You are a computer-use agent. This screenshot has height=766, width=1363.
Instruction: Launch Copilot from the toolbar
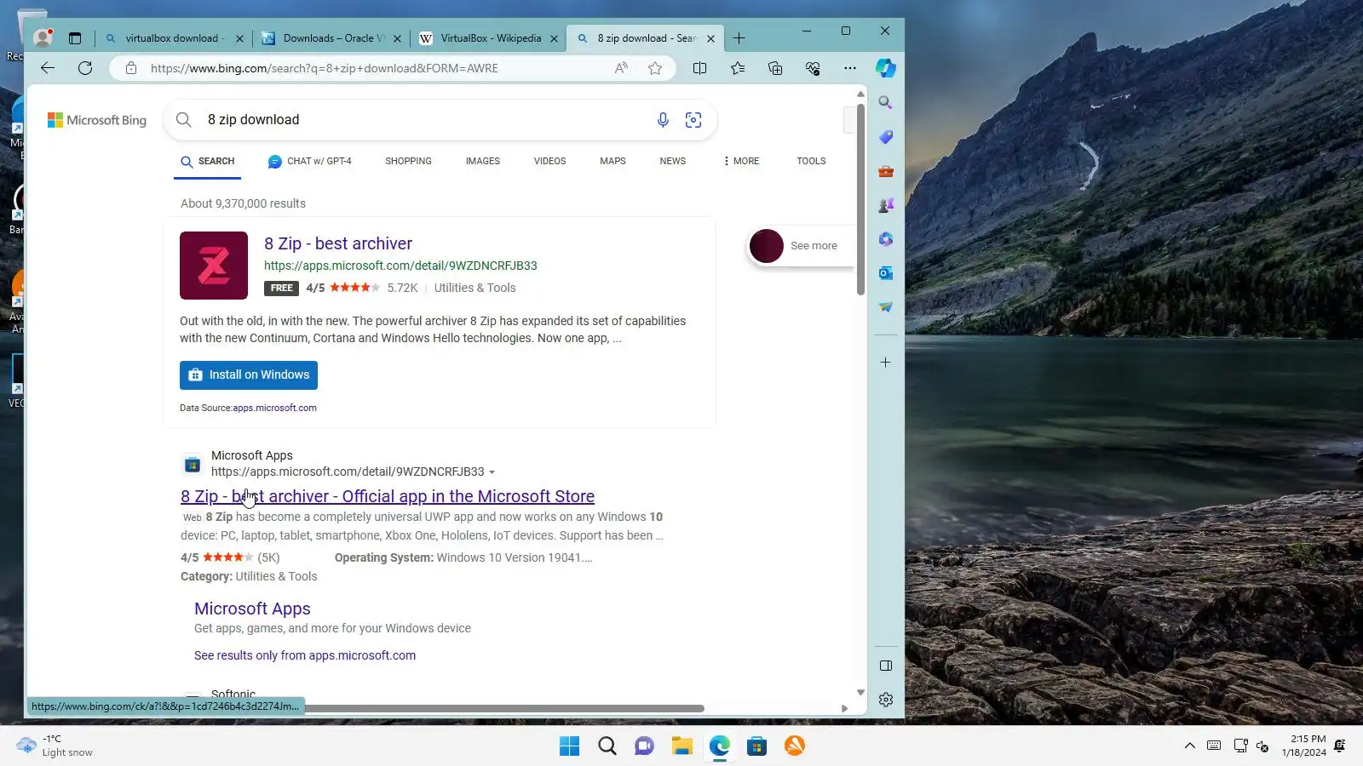click(886, 68)
